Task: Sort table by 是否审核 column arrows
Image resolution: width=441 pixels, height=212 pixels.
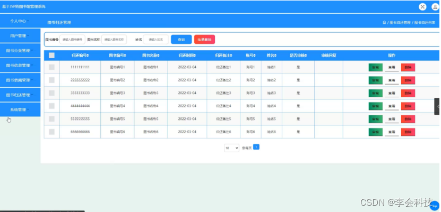Action: (x=306, y=56)
